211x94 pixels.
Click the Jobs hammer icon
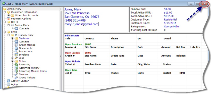click(x=16, y=58)
